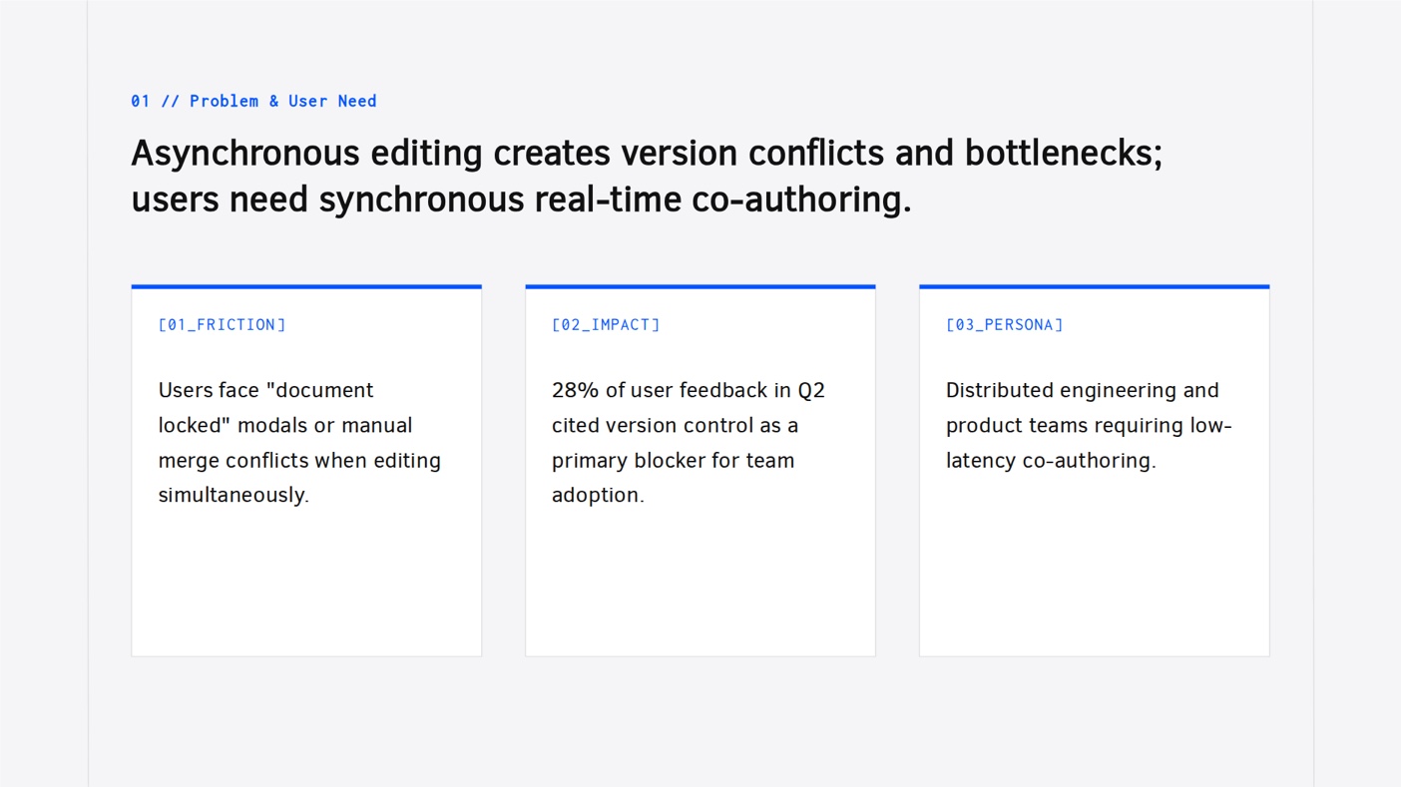Select the [03_PERSONA] card label
The height and width of the screenshot is (787, 1401).
click(1005, 324)
